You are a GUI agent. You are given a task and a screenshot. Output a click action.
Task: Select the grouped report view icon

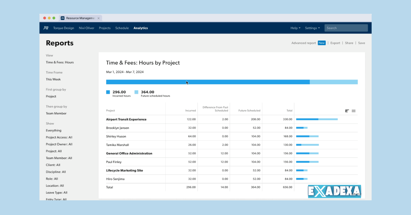coord(347,111)
